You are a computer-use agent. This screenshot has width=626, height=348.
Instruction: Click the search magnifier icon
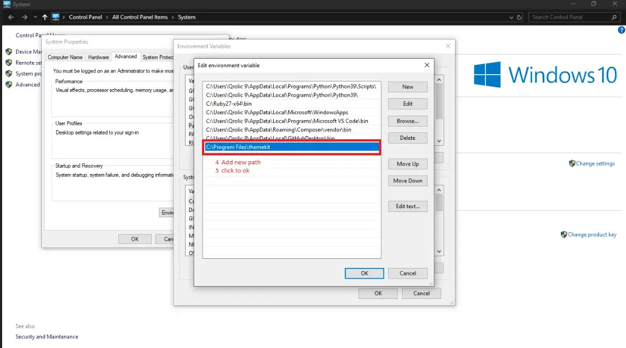[614, 17]
